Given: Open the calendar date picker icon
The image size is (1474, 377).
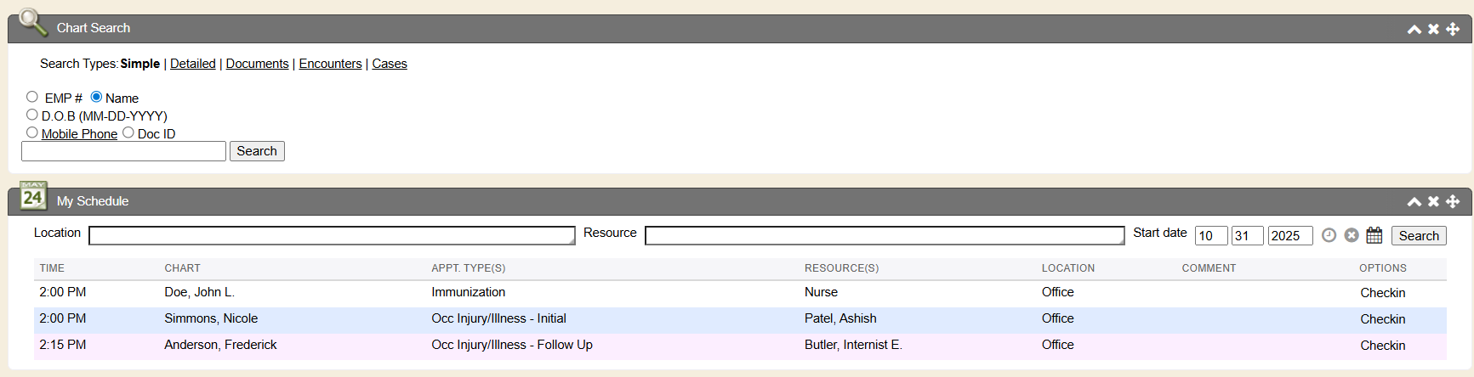Looking at the screenshot, I should [x=1374, y=235].
